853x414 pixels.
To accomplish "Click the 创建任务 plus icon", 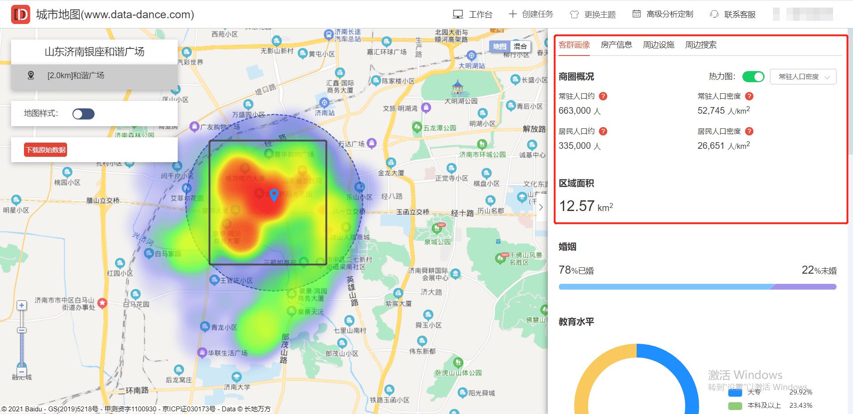I will (x=513, y=14).
